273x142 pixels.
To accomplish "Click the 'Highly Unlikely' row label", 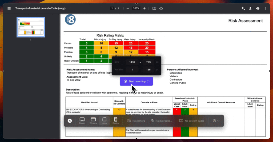I will pos(71,61).
